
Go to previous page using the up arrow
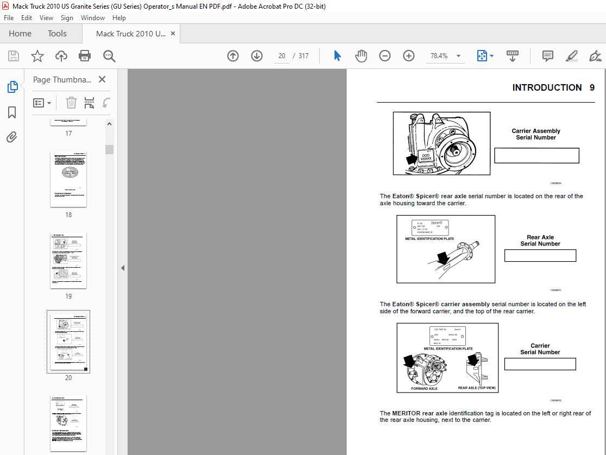pos(232,56)
